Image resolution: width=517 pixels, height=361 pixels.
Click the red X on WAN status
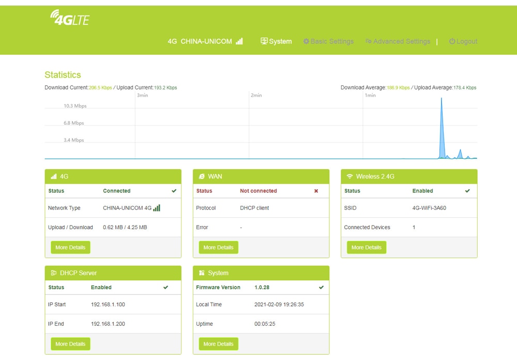pyautogui.click(x=316, y=191)
